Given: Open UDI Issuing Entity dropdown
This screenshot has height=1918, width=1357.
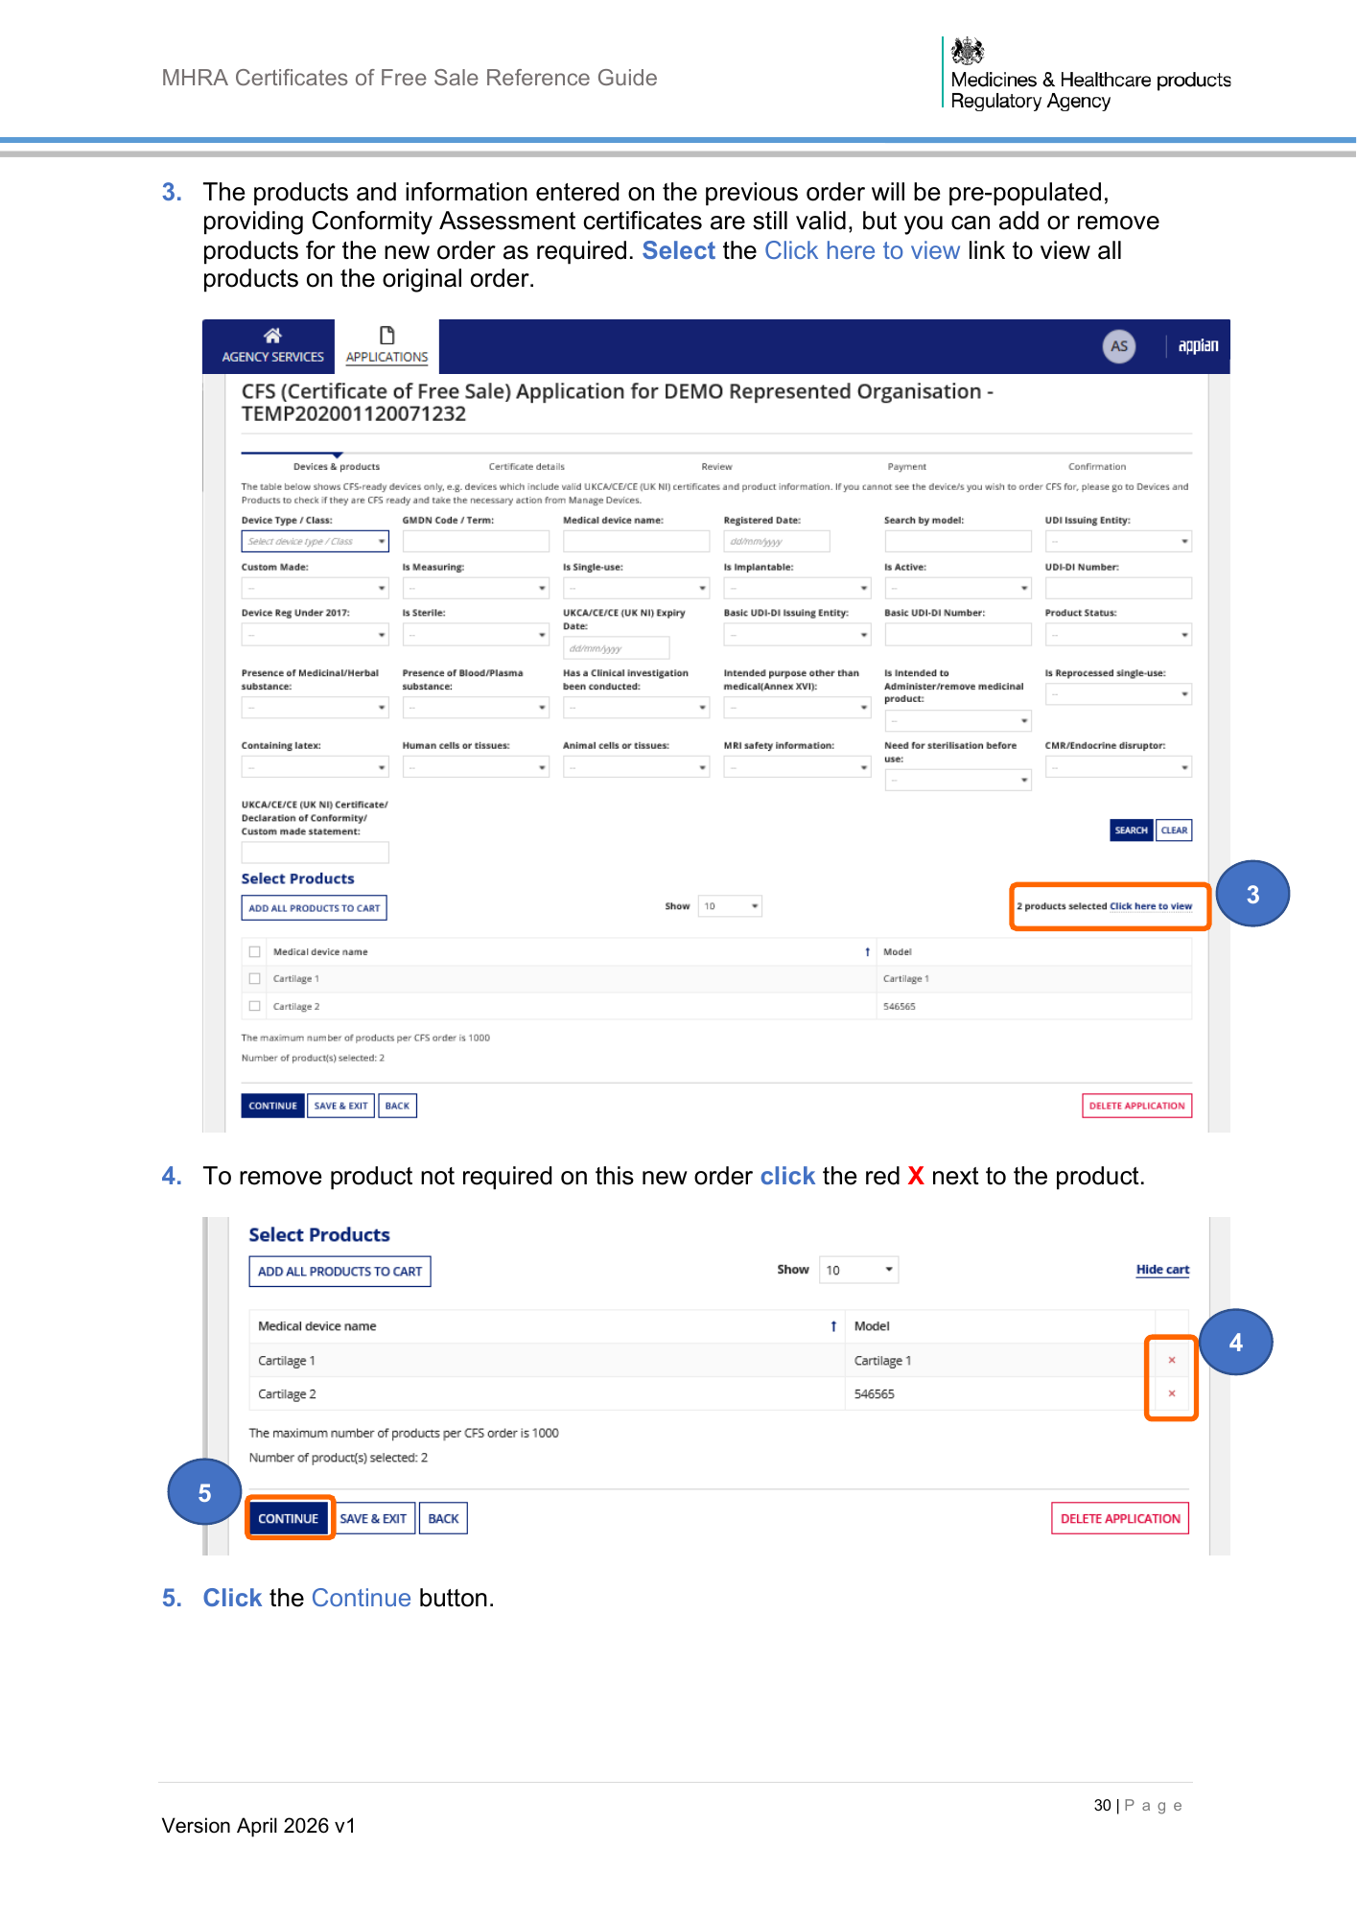Looking at the screenshot, I should click(x=1118, y=542).
